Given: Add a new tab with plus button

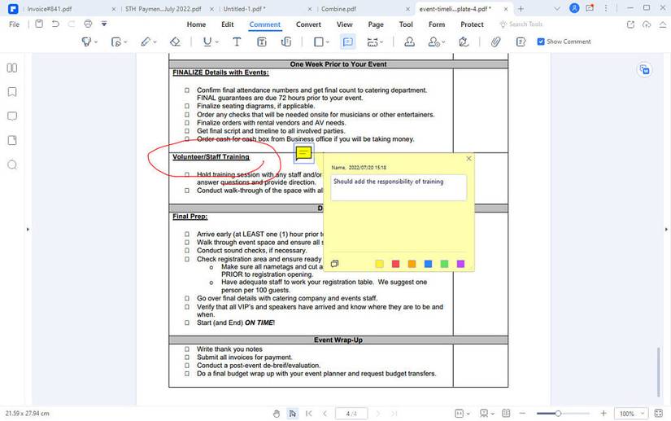Looking at the screenshot, I should point(521,9).
